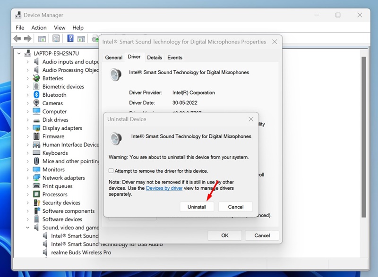
Task: Expand the Audio inputs and outputs node
Action: (28, 62)
